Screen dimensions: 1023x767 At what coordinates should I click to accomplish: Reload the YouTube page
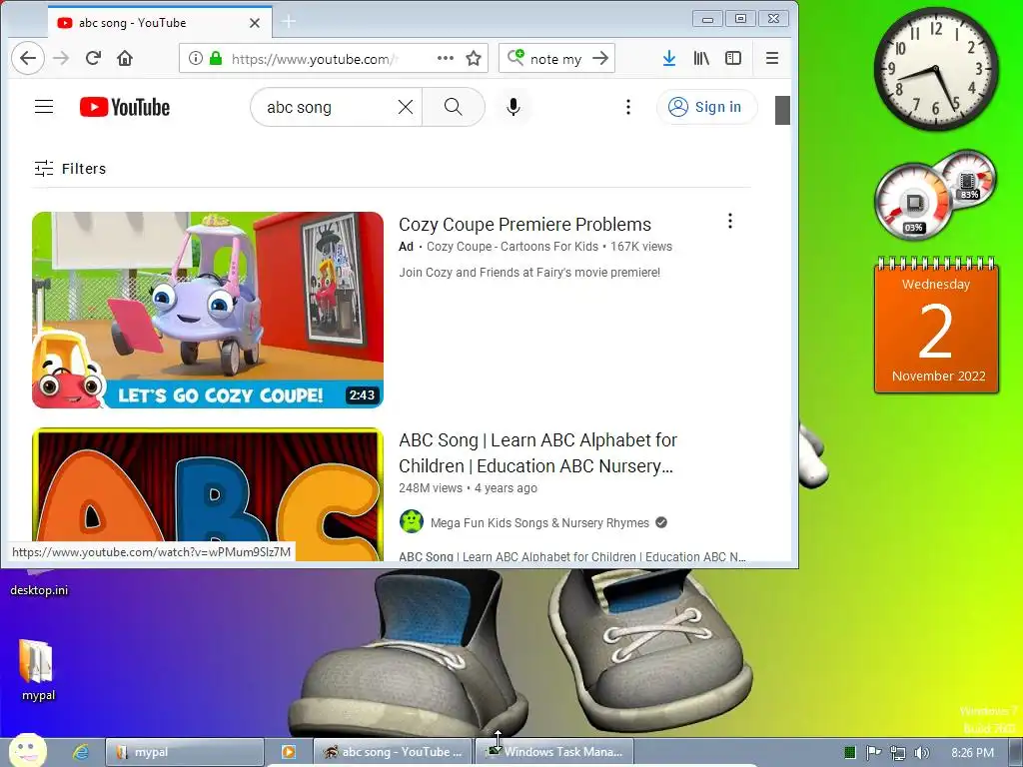pyautogui.click(x=93, y=58)
